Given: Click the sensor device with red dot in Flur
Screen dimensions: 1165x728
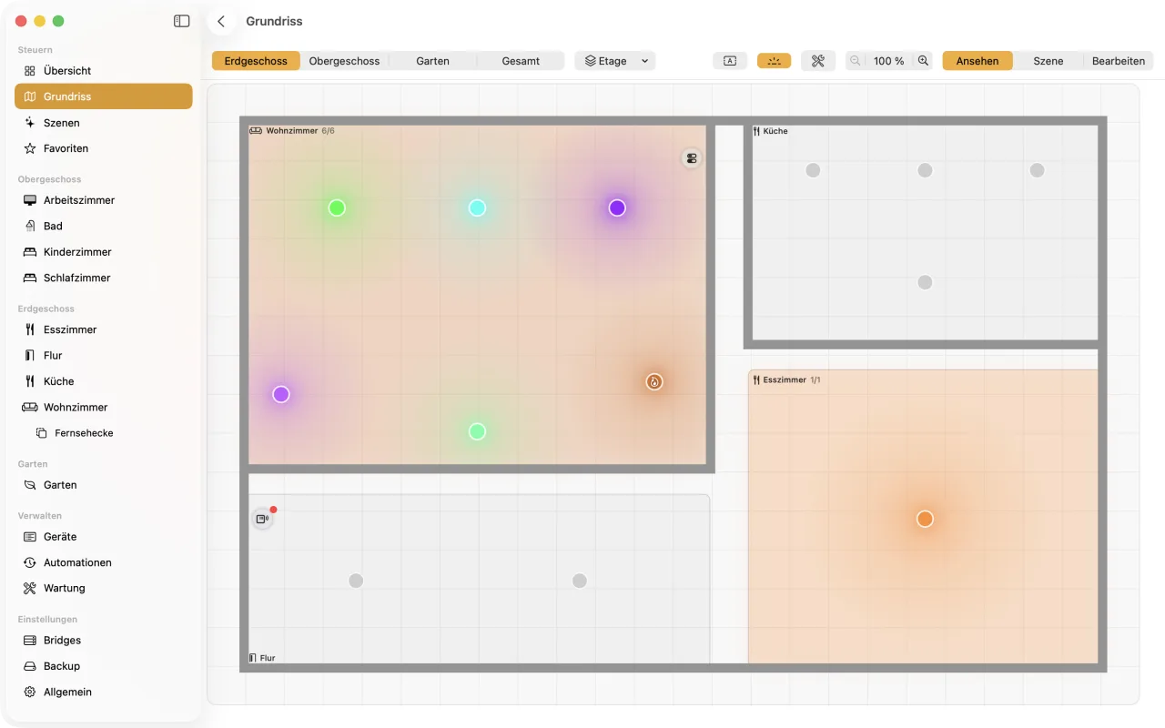Looking at the screenshot, I should [x=262, y=519].
